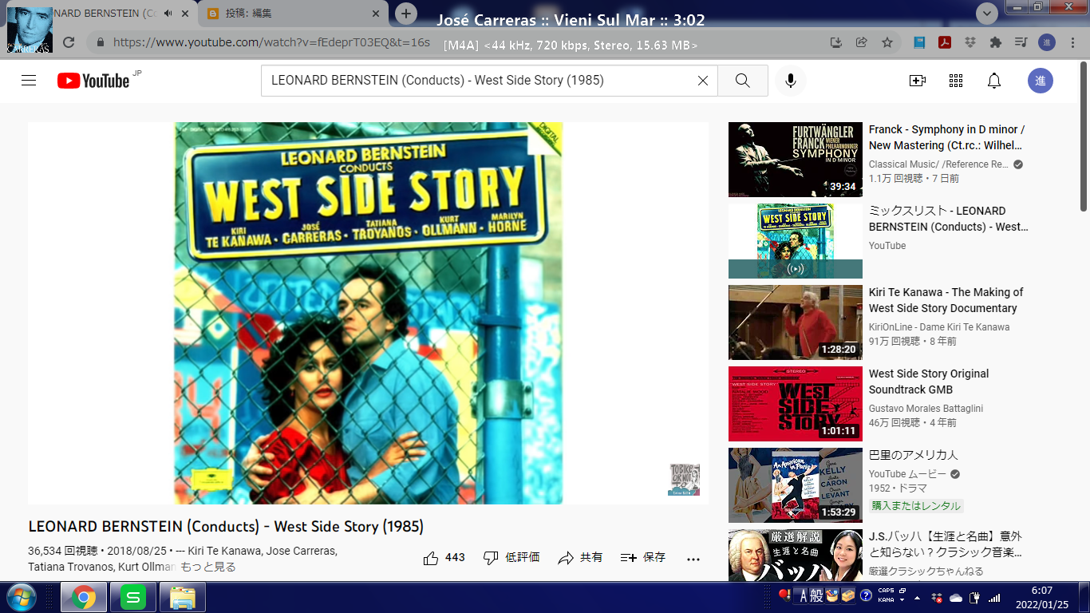Show hidden system tray icons
The width and height of the screenshot is (1090, 613).
point(918,597)
